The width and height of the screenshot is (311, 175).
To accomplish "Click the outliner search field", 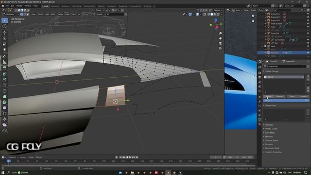I will (282, 10).
